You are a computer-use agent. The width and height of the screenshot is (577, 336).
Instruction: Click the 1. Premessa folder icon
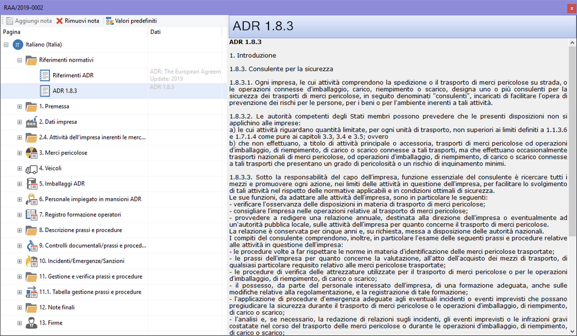[x=31, y=106]
